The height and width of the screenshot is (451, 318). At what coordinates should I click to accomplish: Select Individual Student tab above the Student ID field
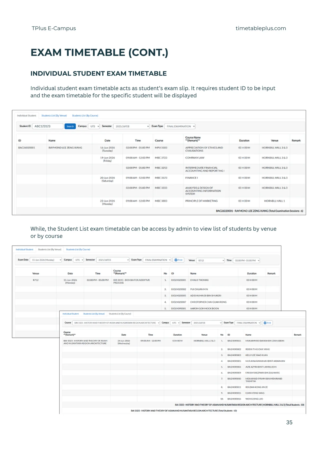26,116
